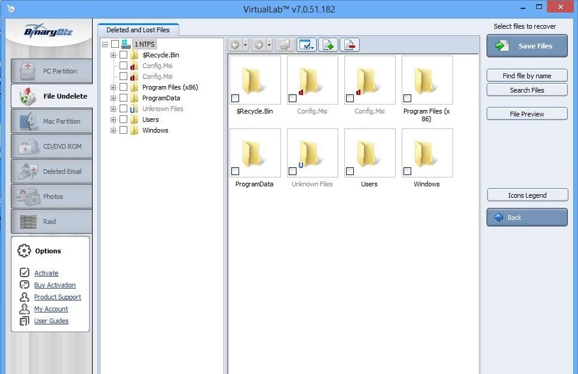Open the back history dropdown arrow
The image size is (578, 374).
[x=245, y=45]
